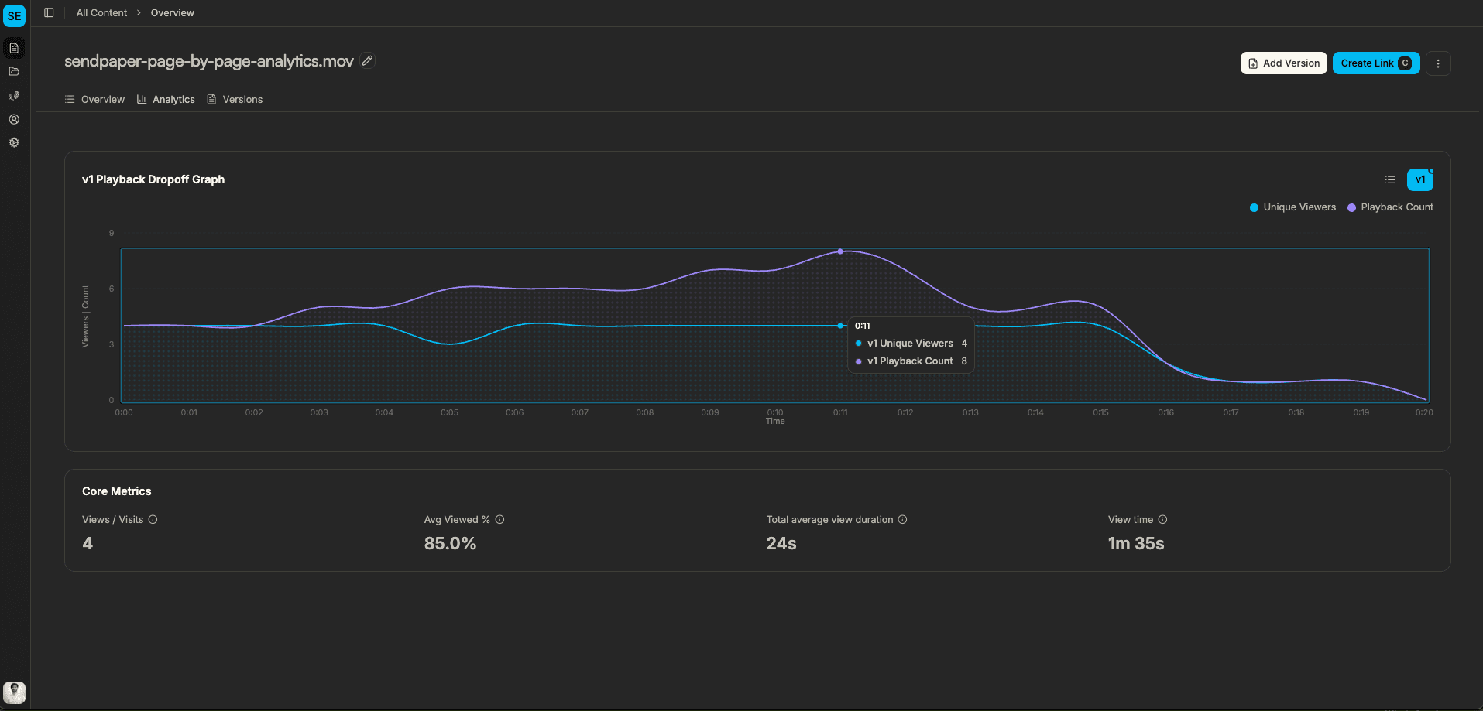The width and height of the screenshot is (1483, 711).
Task: Toggle the Playback Count legend entry
Action: click(1390, 207)
